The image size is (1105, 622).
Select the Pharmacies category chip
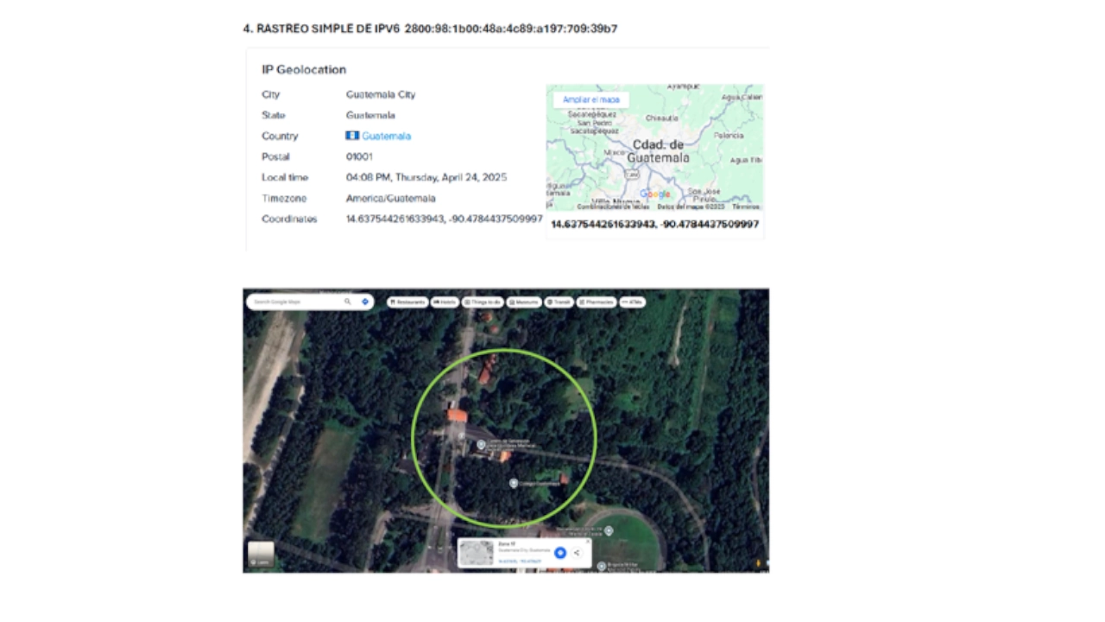click(x=597, y=302)
